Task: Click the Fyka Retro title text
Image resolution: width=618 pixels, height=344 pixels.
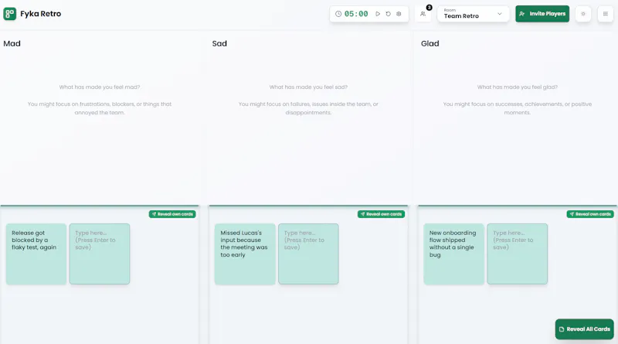Action: 41,14
